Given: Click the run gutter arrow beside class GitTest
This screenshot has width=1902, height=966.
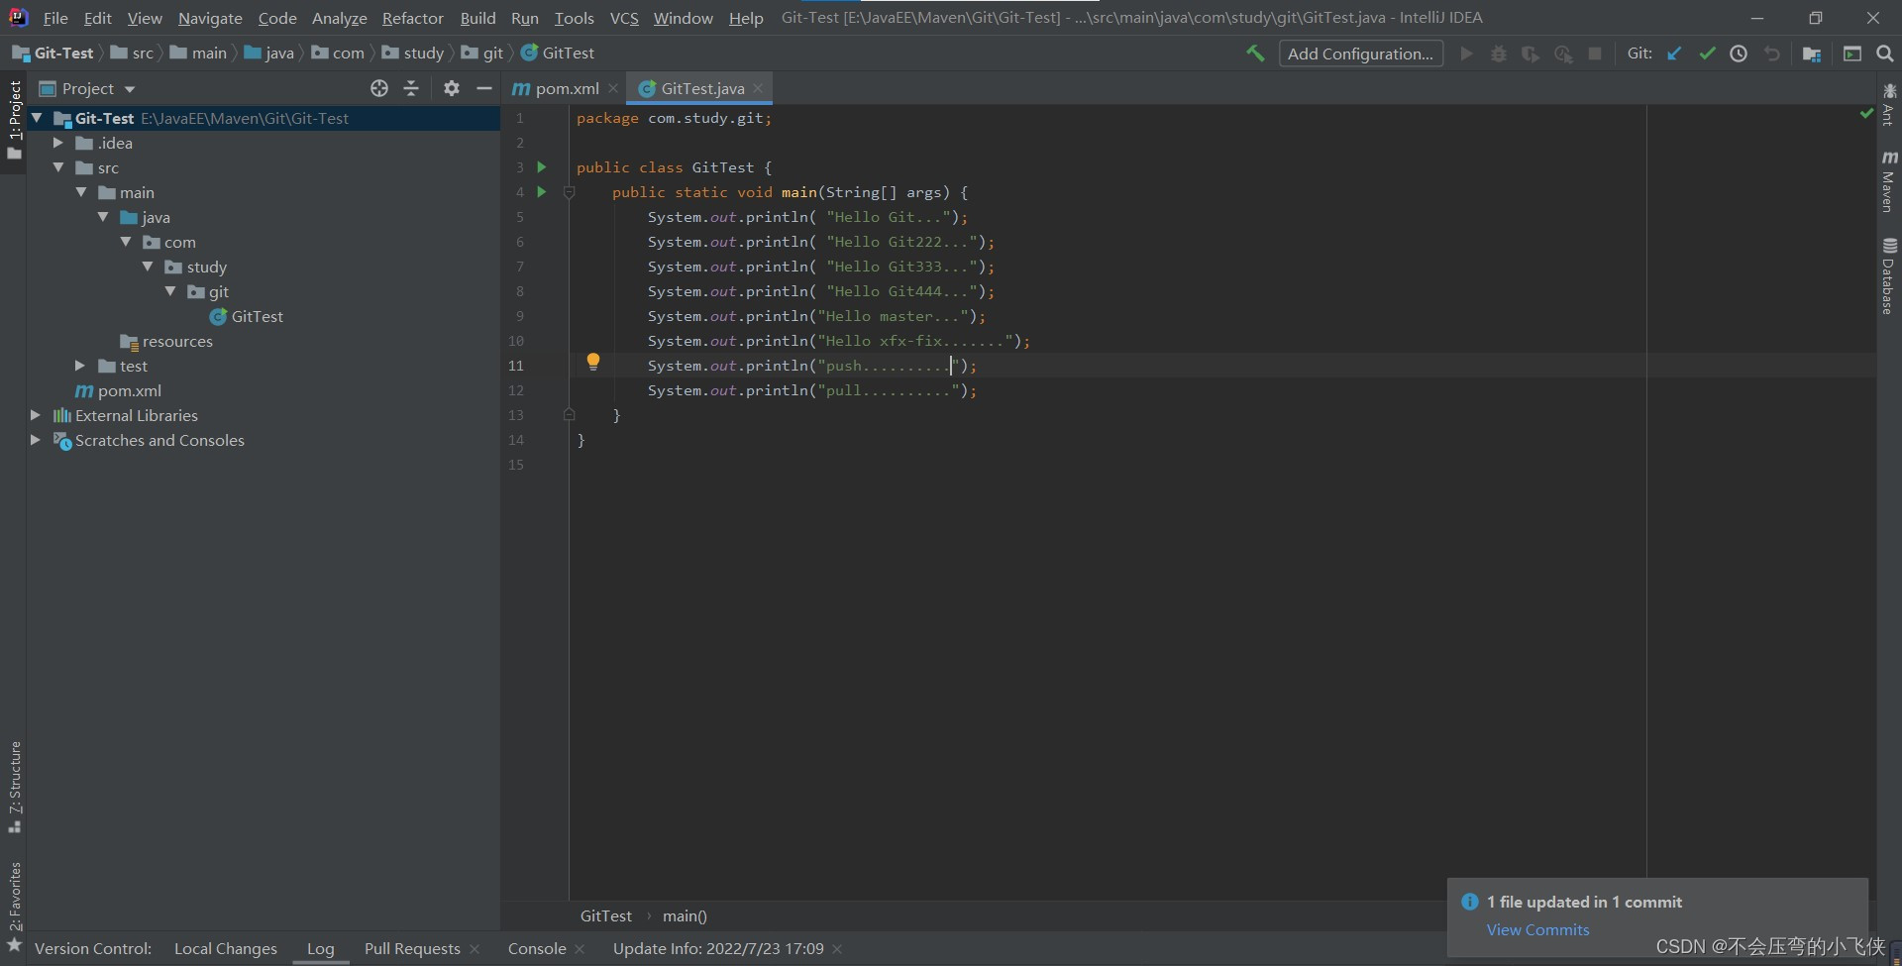Looking at the screenshot, I should [542, 166].
